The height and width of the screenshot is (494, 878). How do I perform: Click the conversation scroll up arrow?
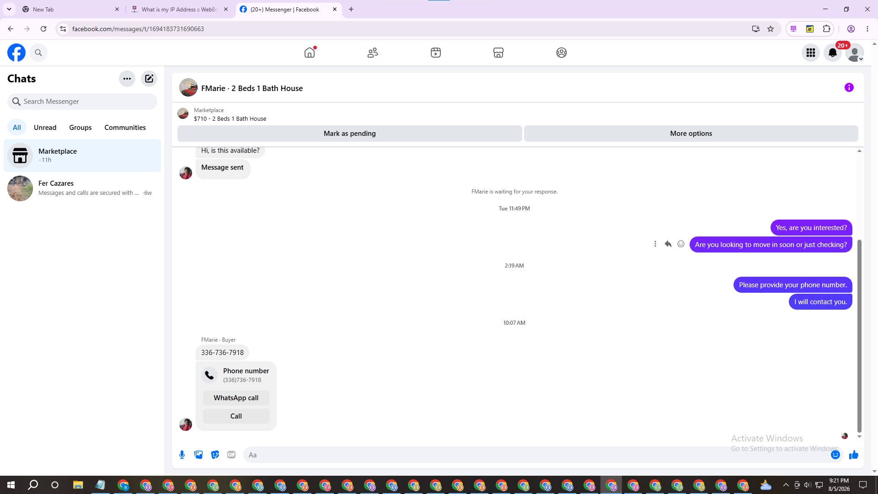pos(859,151)
